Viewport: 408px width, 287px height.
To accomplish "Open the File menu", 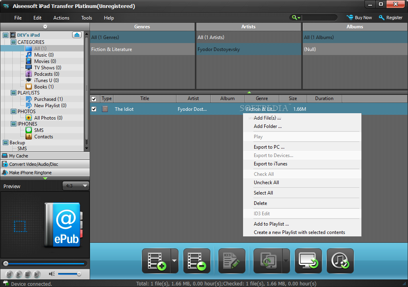I will [x=18, y=18].
